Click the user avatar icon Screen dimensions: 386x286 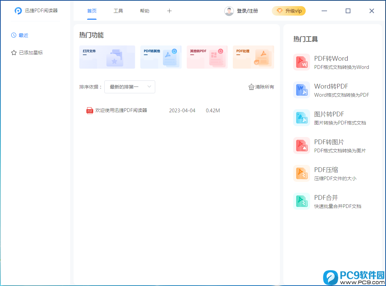click(x=229, y=11)
